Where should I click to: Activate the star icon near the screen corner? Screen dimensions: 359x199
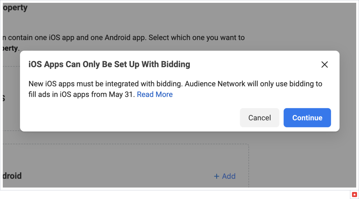click(354, 194)
